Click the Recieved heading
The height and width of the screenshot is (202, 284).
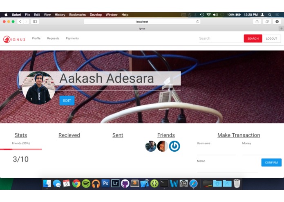click(x=69, y=135)
